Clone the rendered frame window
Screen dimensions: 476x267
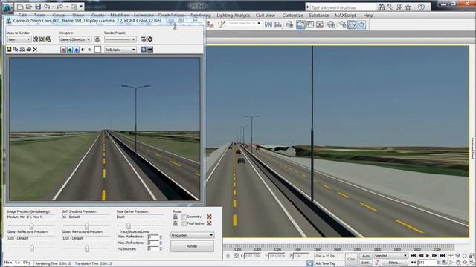pos(22,50)
